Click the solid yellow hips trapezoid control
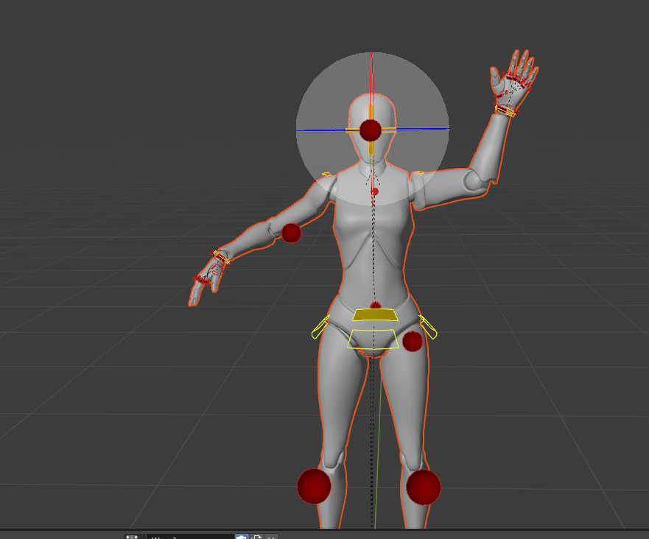This screenshot has height=539, width=649. [x=375, y=315]
